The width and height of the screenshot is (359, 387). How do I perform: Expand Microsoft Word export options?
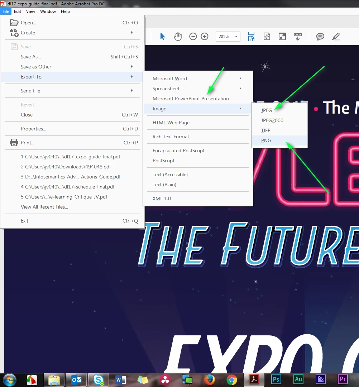pos(198,78)
